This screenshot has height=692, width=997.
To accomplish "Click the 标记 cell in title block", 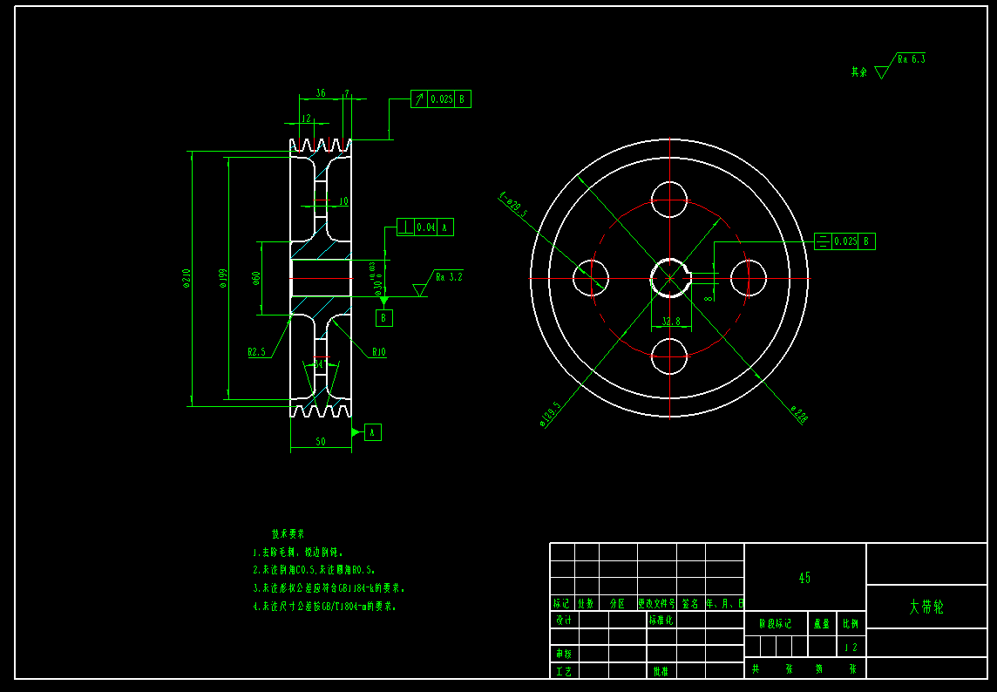I will [x=562, y=603].
